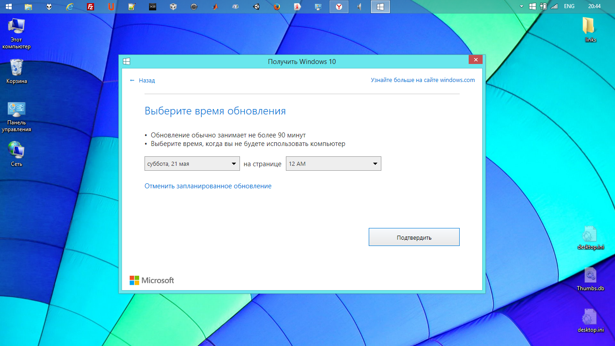Switch to the Yandex Browser taskbar window
The width and height of the screenshot is (615, 346).
(339, 7)
